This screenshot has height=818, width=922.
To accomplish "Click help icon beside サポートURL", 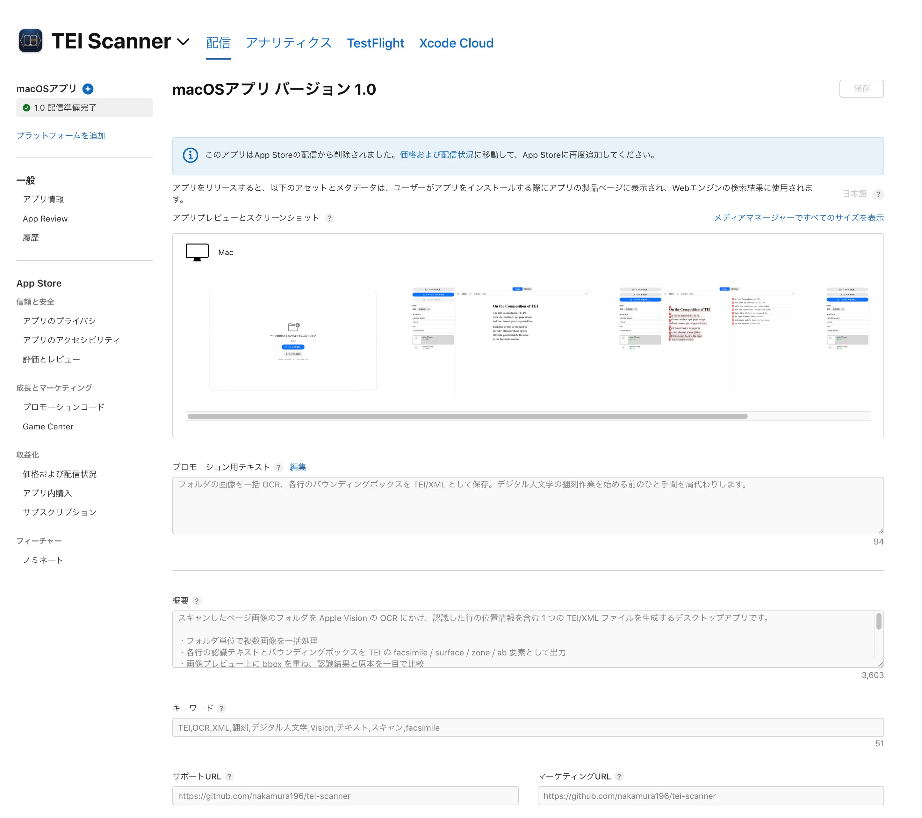I will 229,777.
